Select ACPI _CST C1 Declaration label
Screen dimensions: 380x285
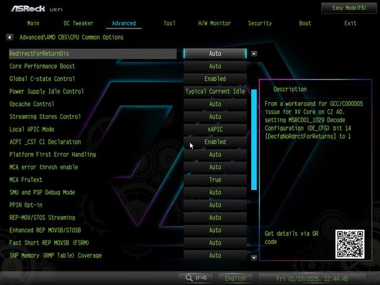[45, 142]
